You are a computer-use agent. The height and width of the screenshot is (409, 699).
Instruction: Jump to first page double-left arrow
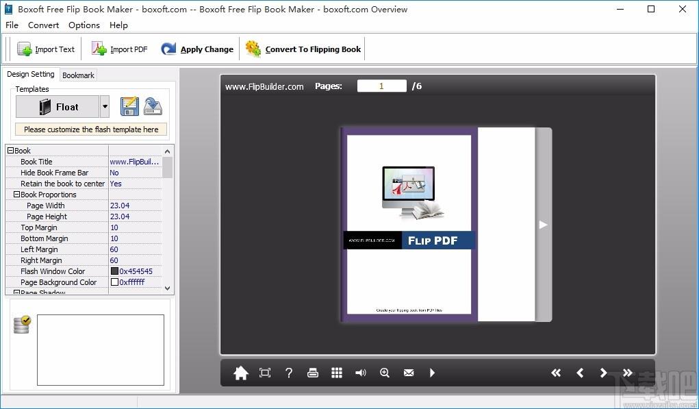coord(556,373)
